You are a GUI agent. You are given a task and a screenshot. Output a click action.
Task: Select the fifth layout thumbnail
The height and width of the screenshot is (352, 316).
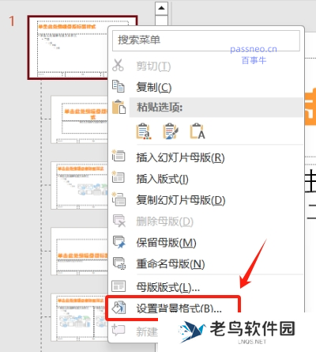79,317
